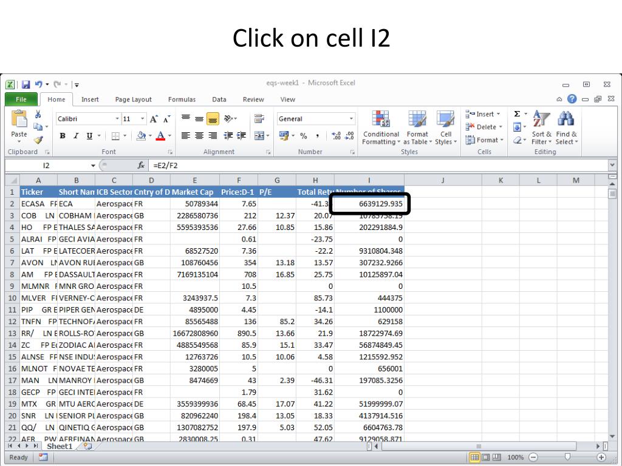Toggle Underline formatting
This screenshot has width=622, height=466.
[89, 136]
